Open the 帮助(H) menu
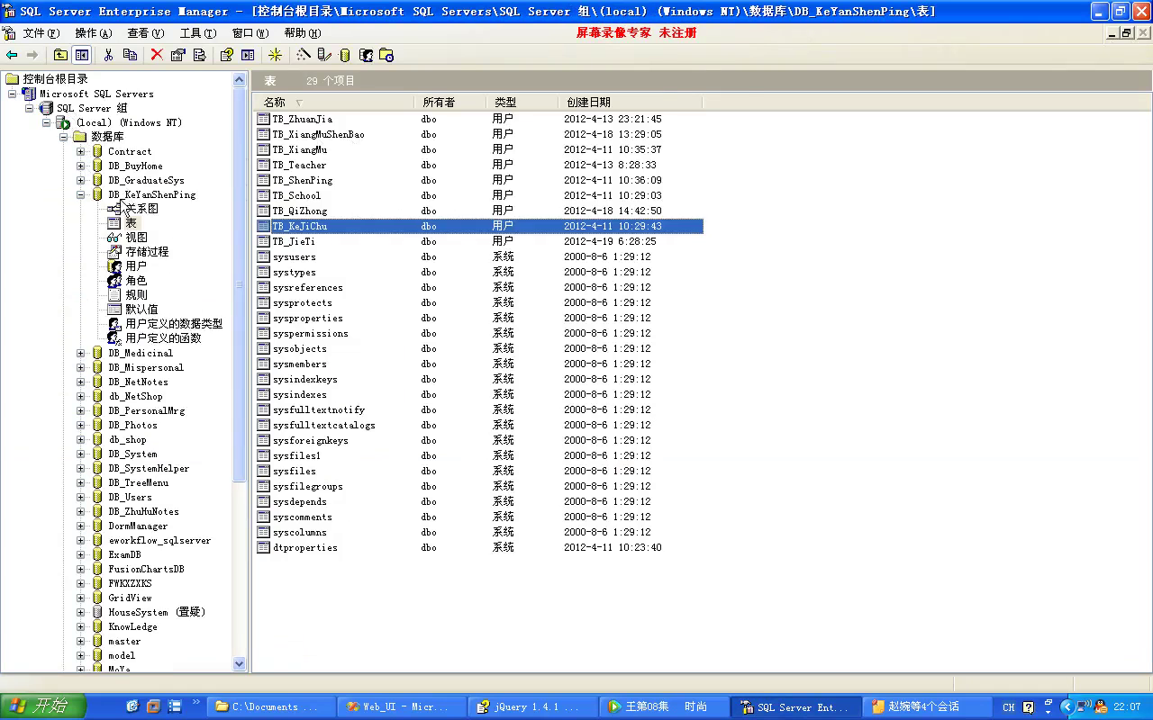 pos(302,33)
